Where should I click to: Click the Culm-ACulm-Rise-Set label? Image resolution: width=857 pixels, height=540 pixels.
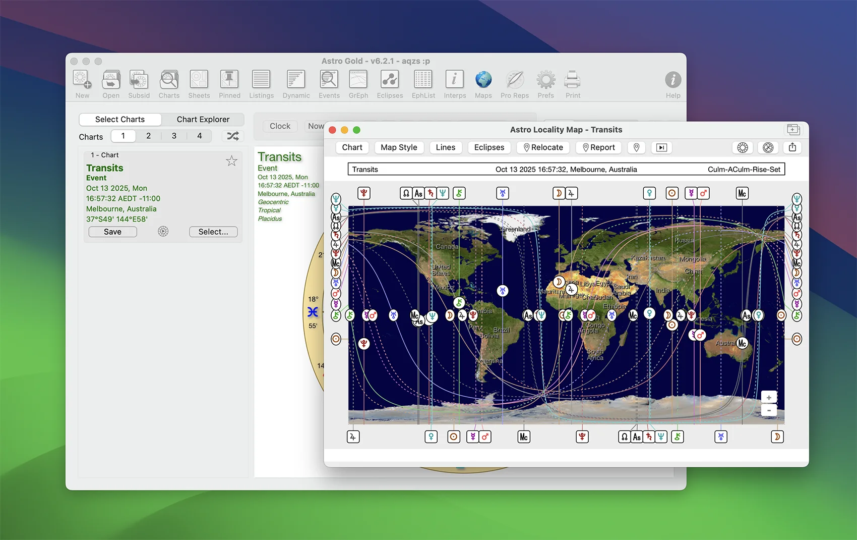(x=744, y=170)
